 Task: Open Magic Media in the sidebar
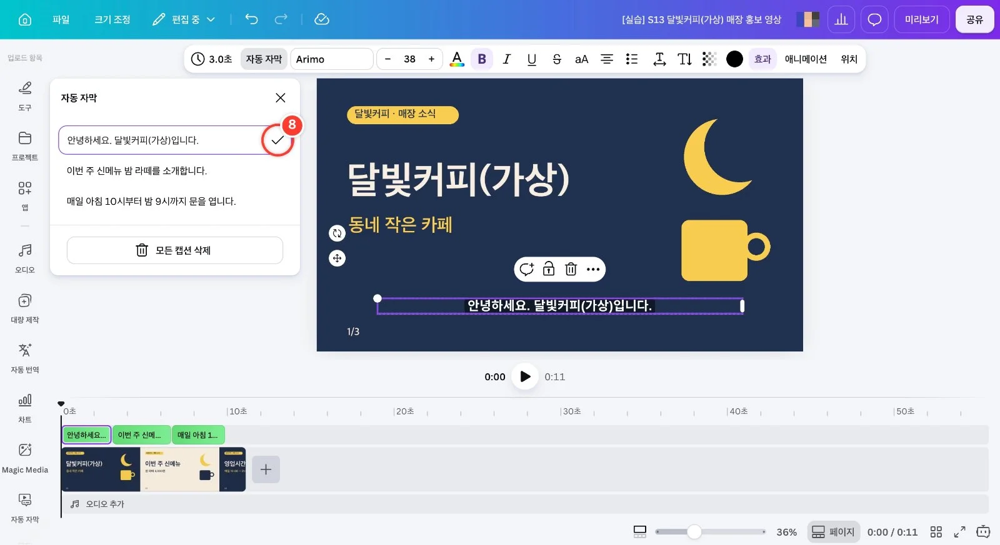click(25, 458)
